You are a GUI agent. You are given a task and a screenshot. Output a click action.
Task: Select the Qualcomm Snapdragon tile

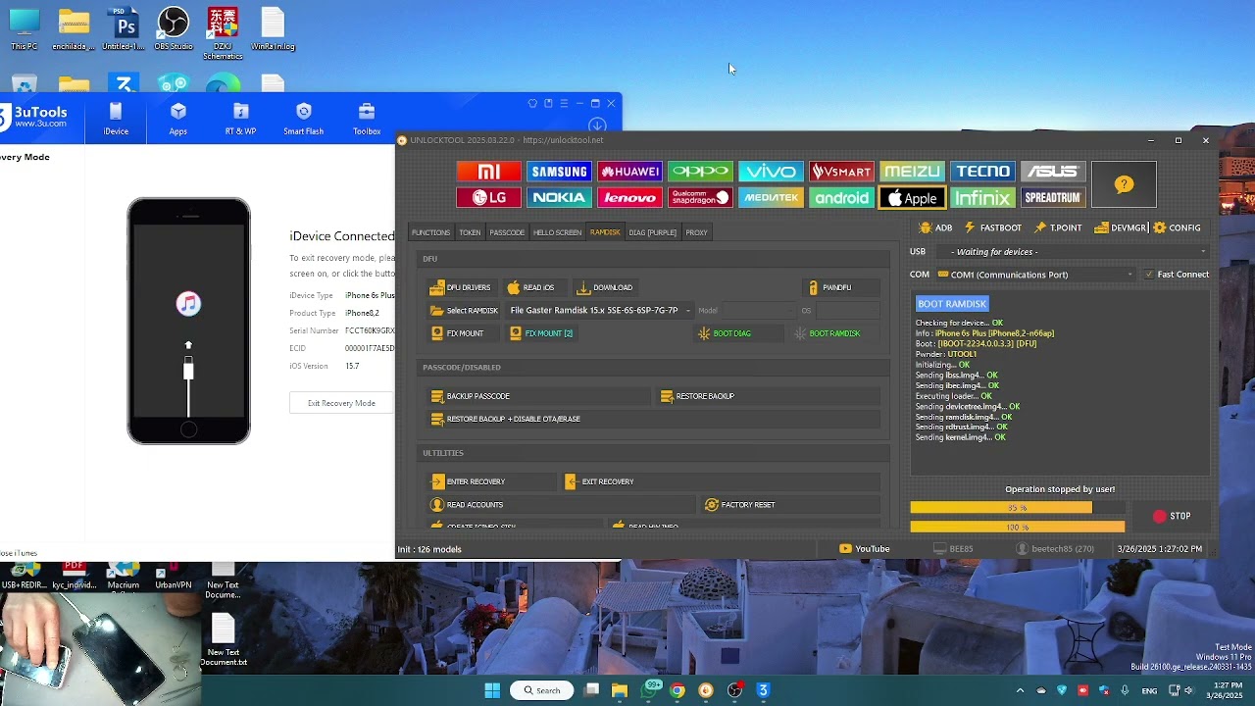tap(700, 197)
